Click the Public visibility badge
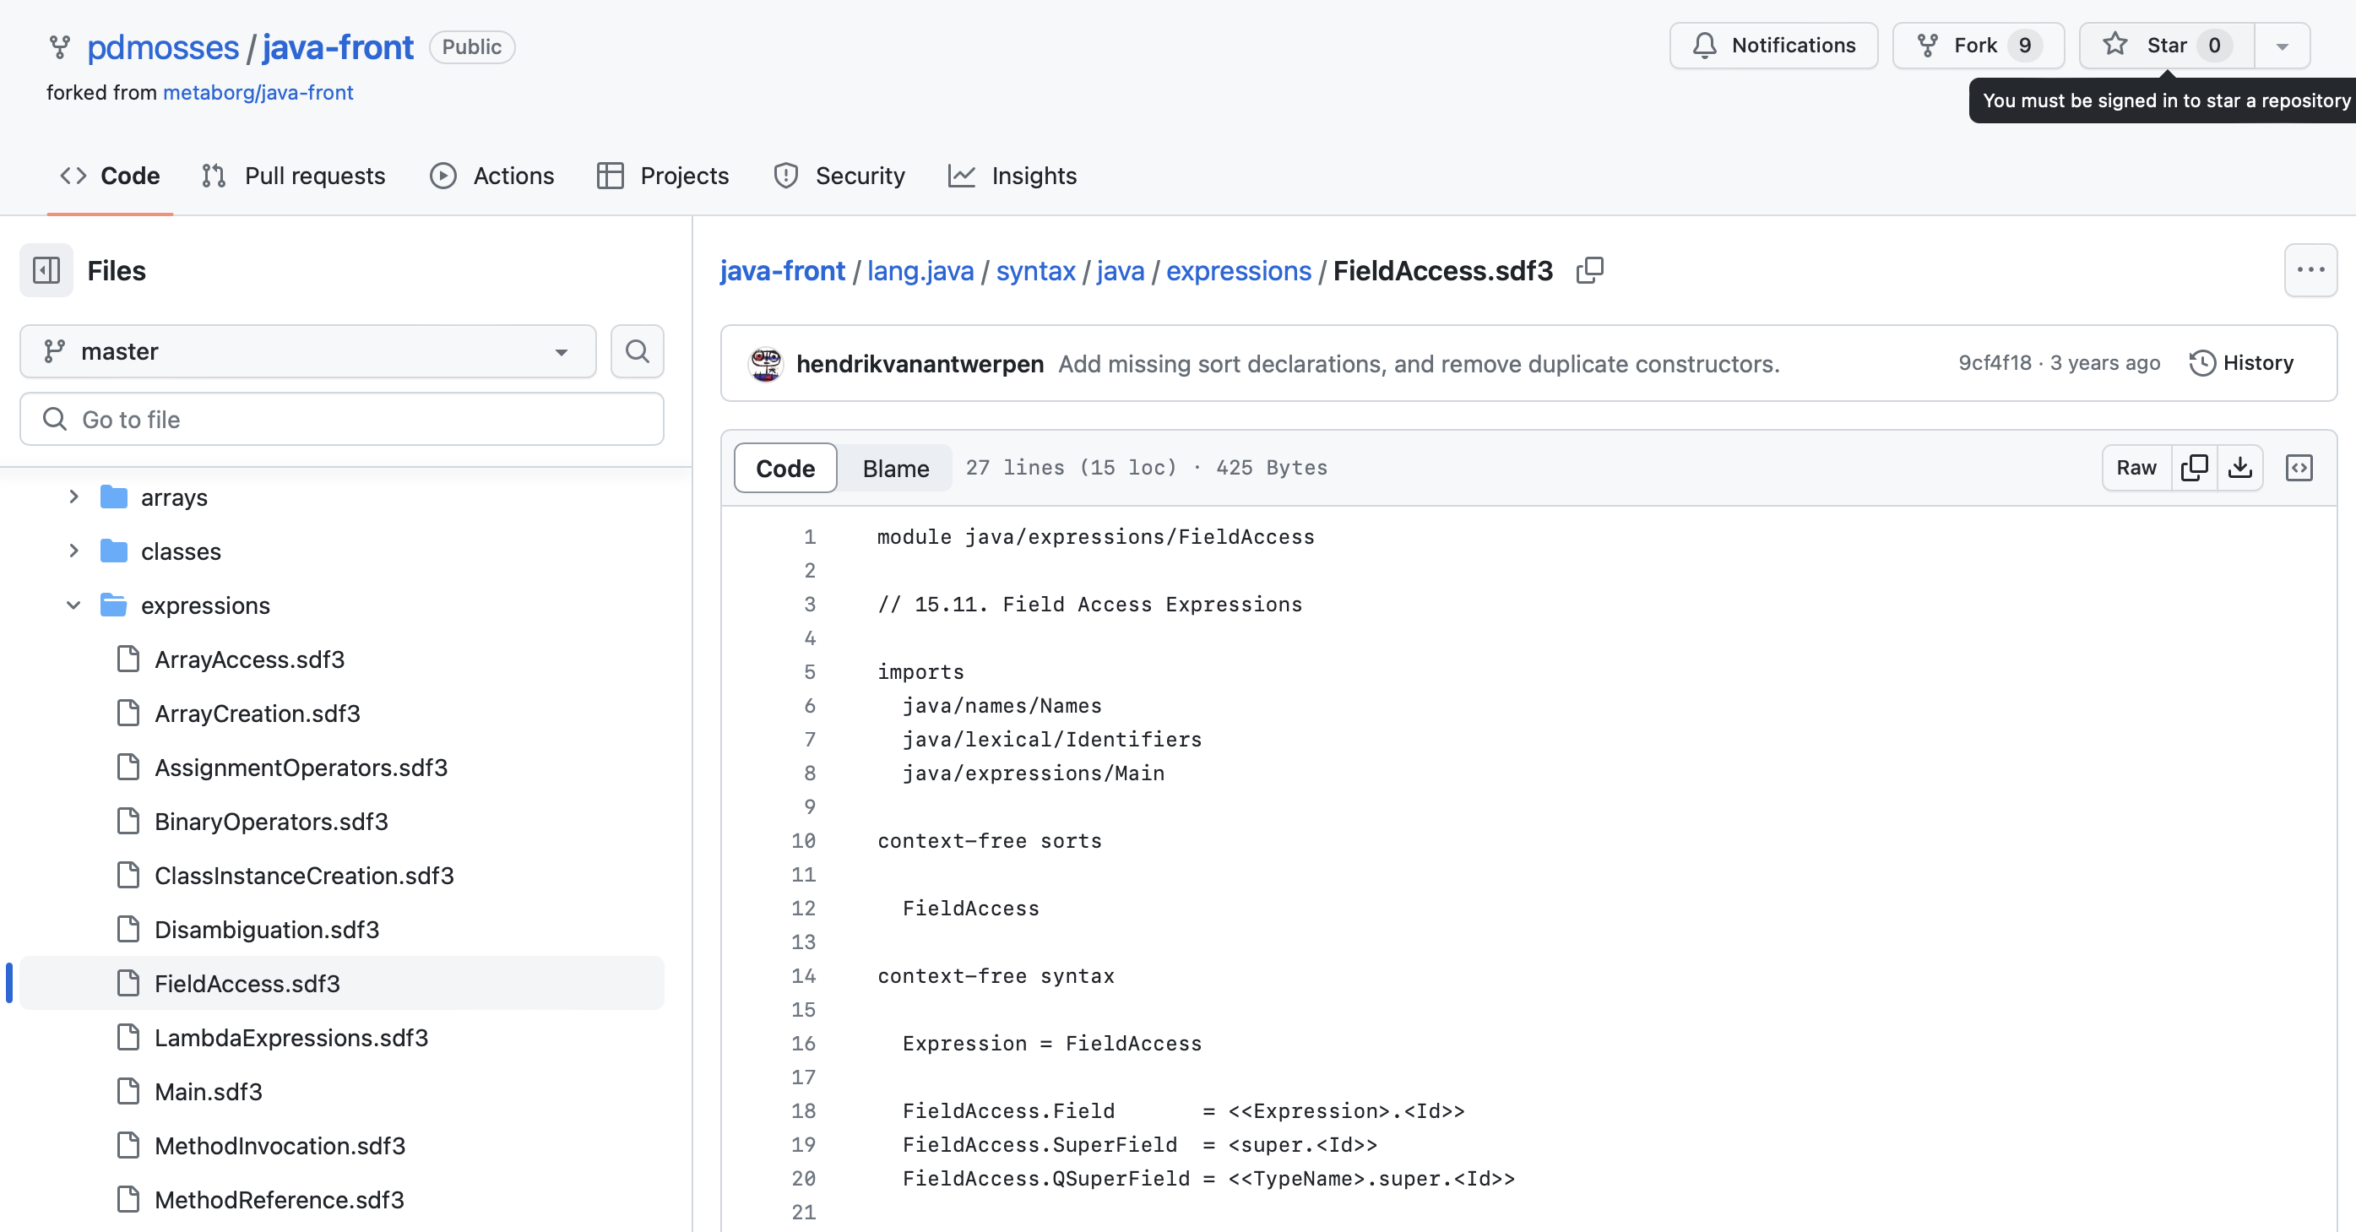Image resolution: width=2356 pixels, height=1232 pixels. pyautogui.click(x=472, y=46)
